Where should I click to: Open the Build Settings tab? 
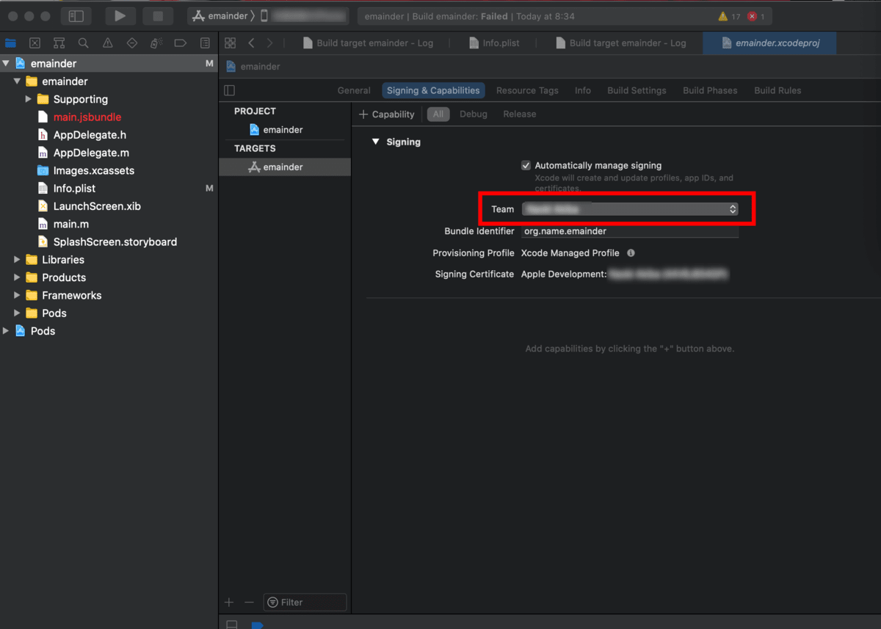(637, 90)
